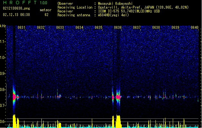Image resolution: width=202 pixels, height=128 pixels.
Task: Click the tall yellow power bar before 0631
Action: 14,121
